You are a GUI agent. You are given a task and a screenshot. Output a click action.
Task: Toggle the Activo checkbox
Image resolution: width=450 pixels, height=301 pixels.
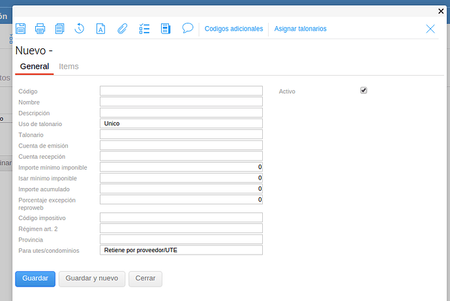tap(364, 91)
